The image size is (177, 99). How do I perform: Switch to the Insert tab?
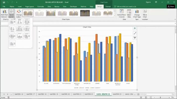pos(20,7)
